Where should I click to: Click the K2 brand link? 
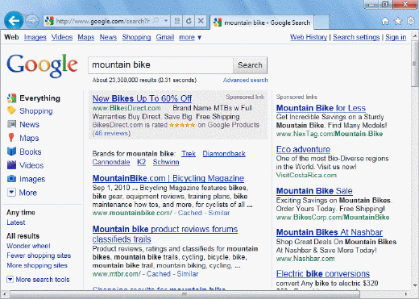pyautogui.click(x=141, y=162)
